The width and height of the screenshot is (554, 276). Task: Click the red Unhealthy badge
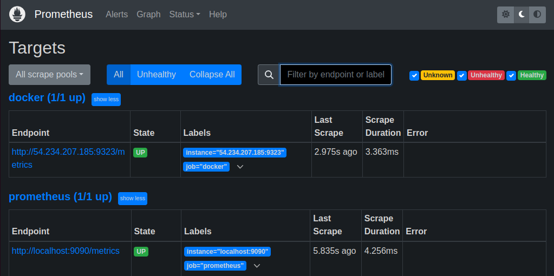coord(486,75)
